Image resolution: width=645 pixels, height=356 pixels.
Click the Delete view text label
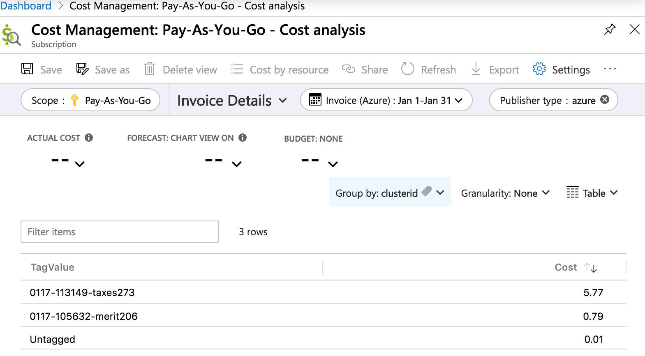(x=190, y=70)
